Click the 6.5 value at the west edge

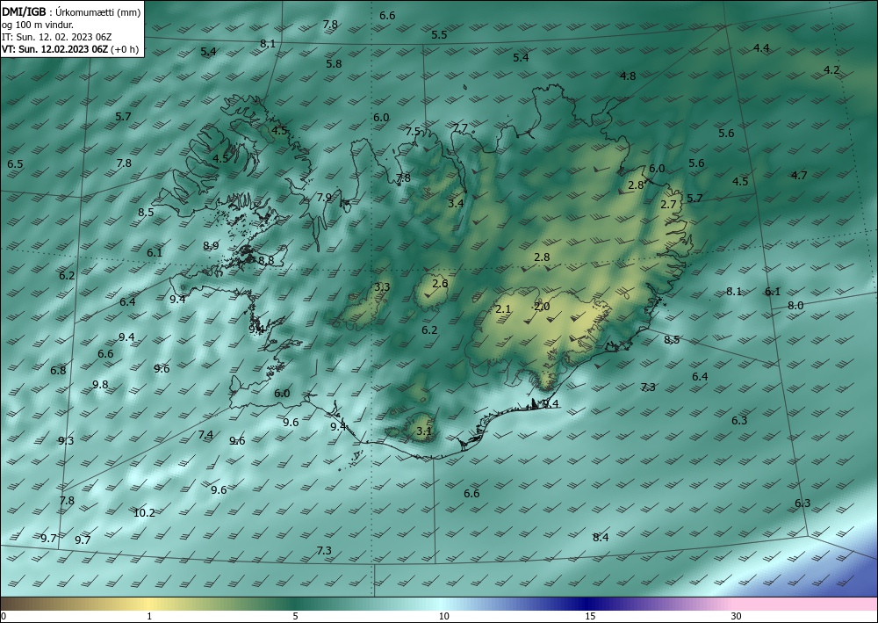[x=15, y=164]
